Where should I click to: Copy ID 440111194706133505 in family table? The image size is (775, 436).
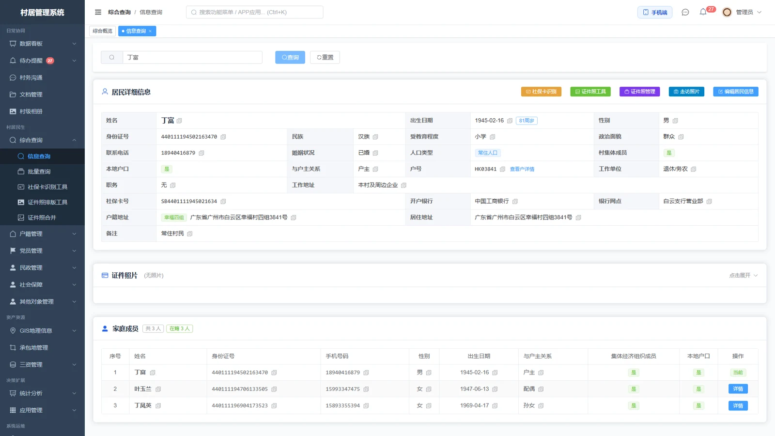point(274,389)
